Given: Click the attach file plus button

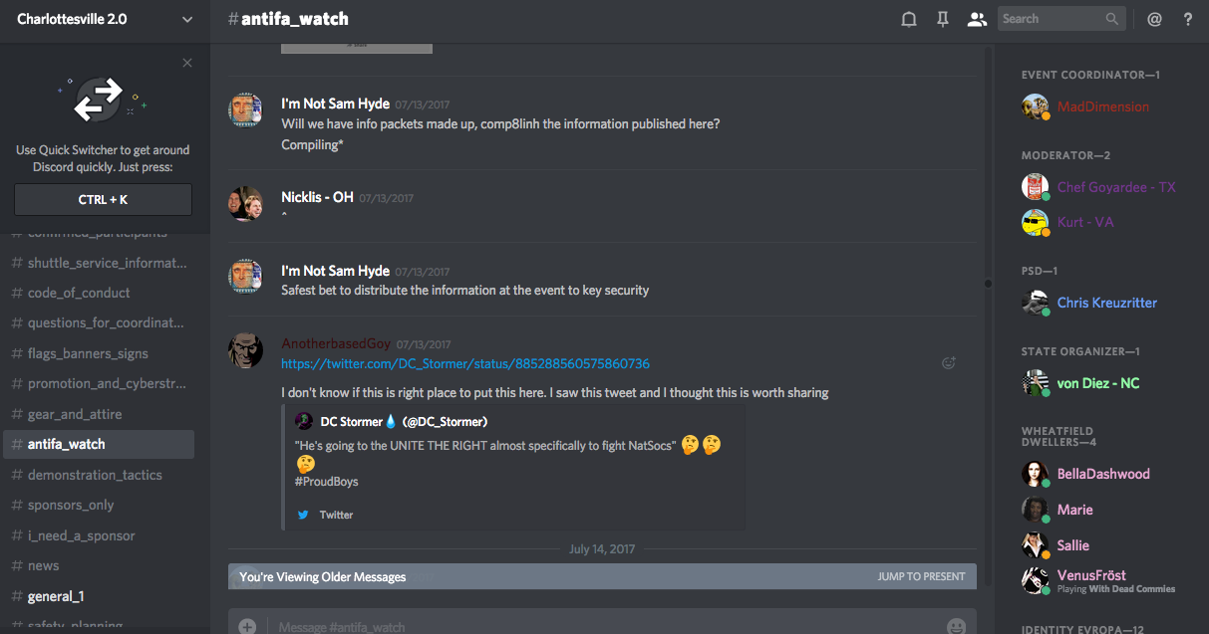Looking at the screenshot, I should [x=247, y=626].
